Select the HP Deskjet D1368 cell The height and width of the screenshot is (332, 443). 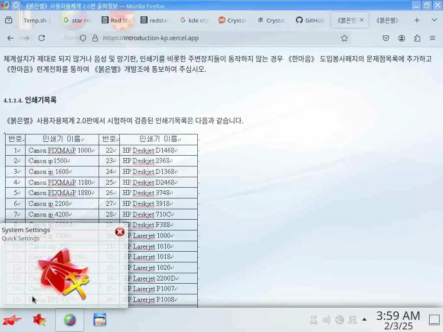tap(158, 172)
